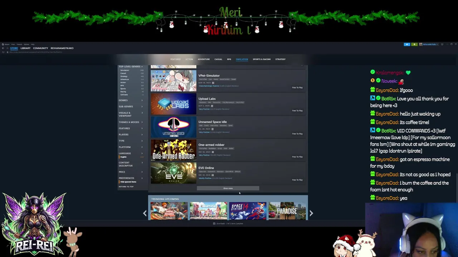Click the One-Armed Robber capsule image
The image size is (458, 257).
point(174,150)
